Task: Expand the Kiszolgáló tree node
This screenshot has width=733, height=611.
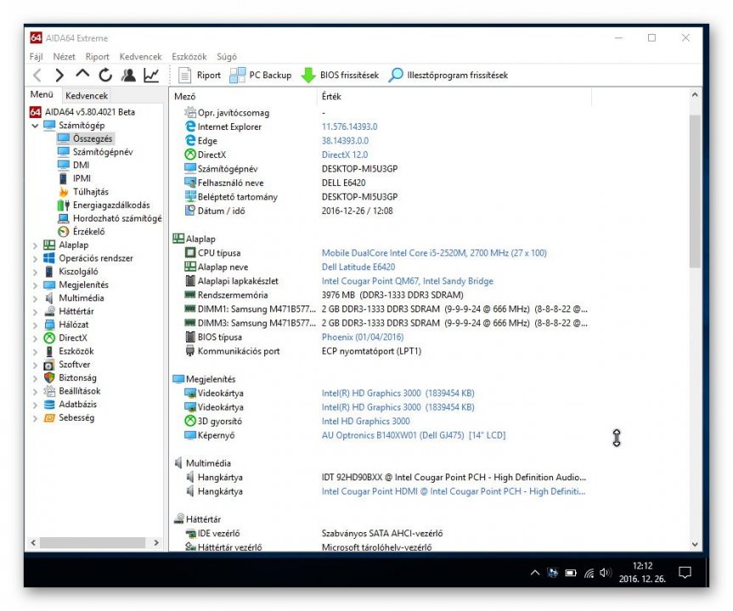Action: 35,272
